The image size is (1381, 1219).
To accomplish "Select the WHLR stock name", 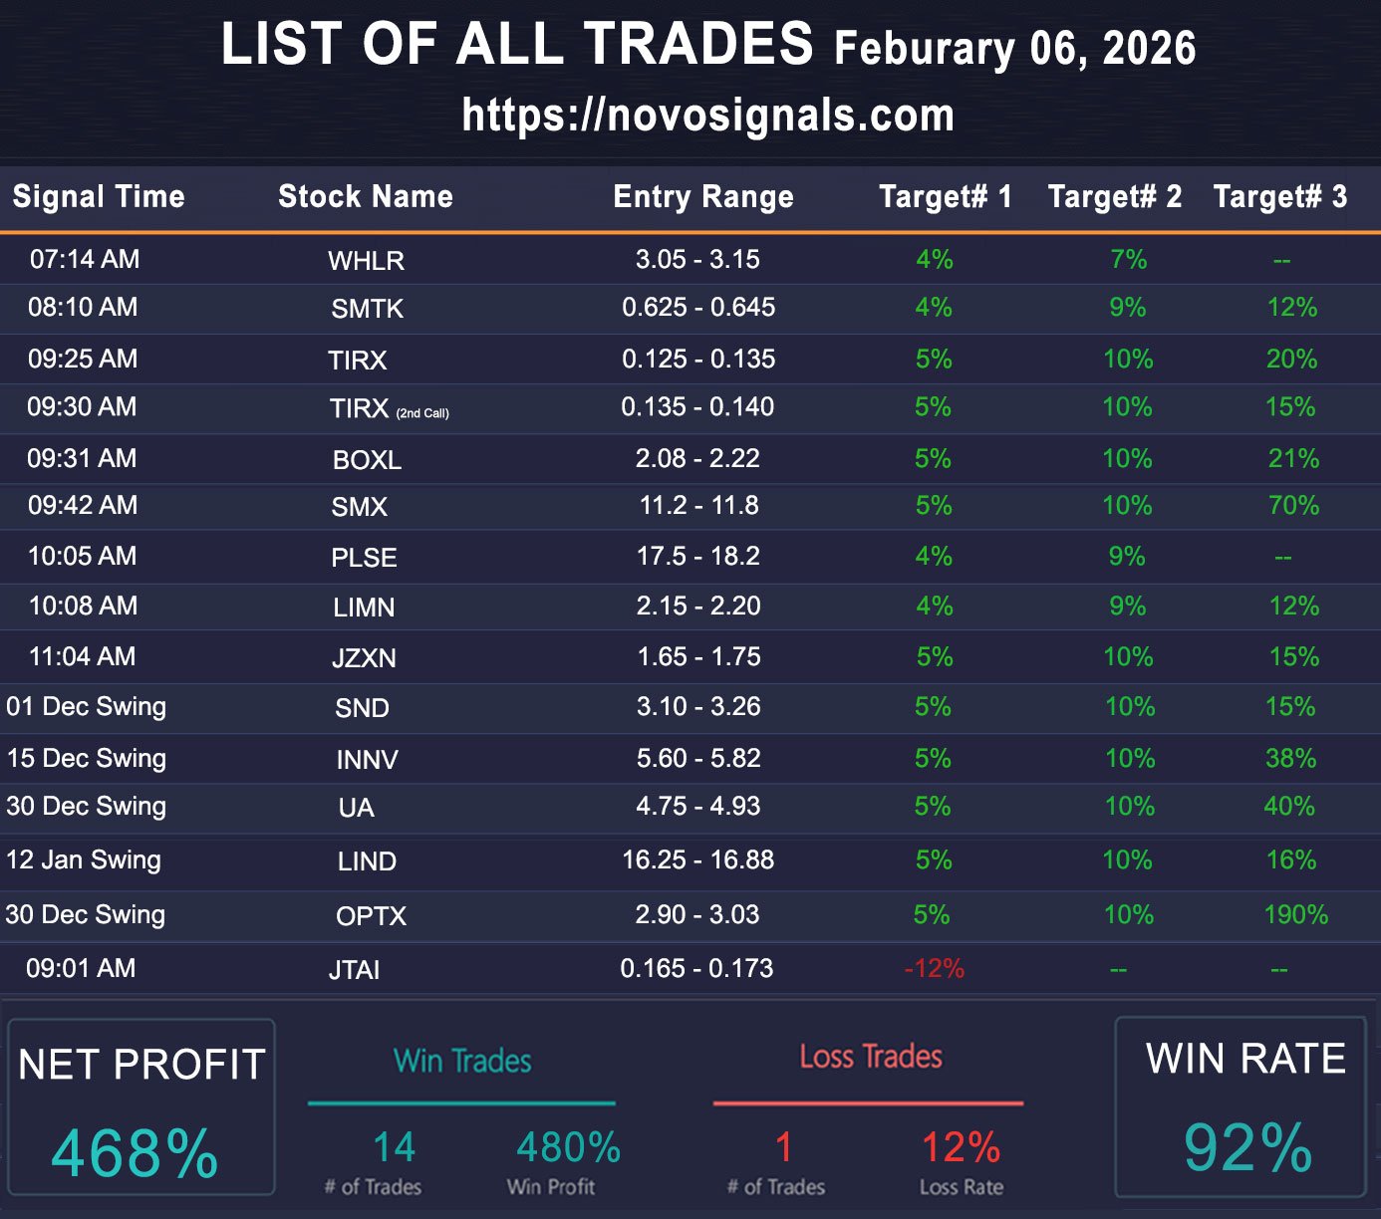I will [x=366, y=261].
